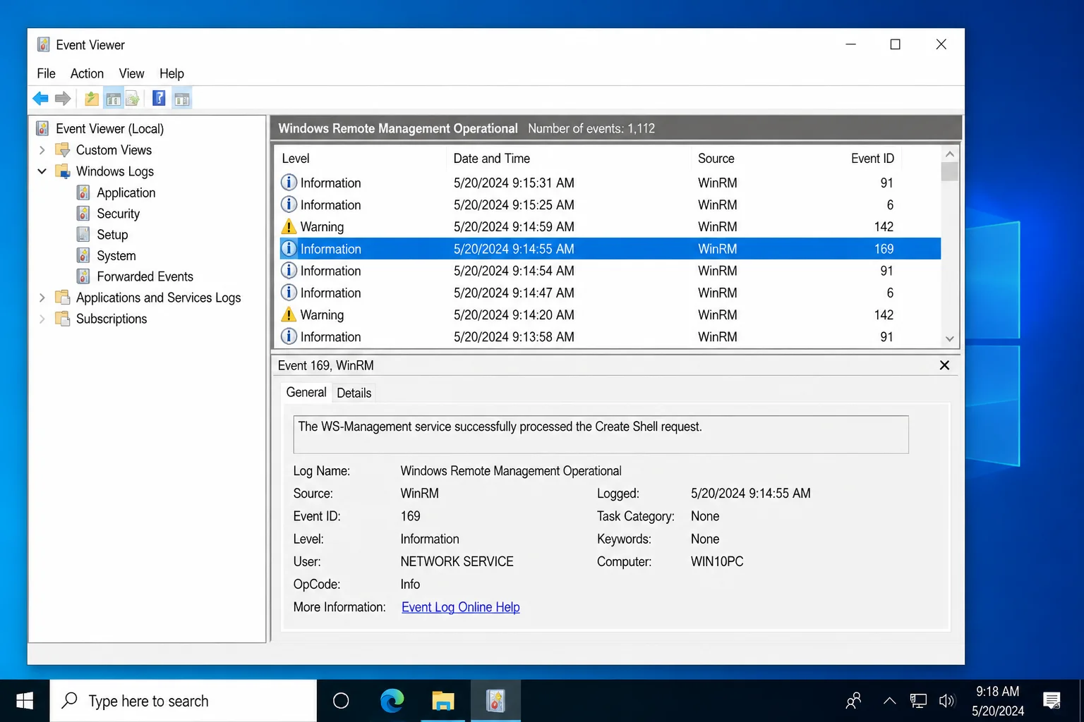This screenshot has height=722, width=1084.
Task: Open the Action Center notifications icon
Action: [x=1052, y=701]
